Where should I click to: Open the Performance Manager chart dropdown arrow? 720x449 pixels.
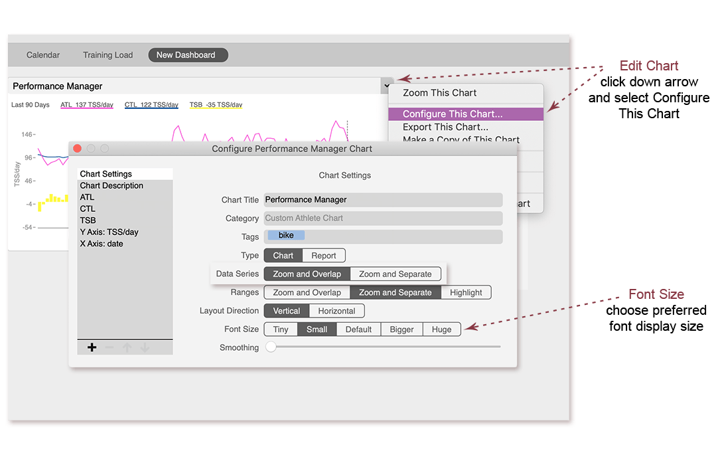[x=387, y=86]
